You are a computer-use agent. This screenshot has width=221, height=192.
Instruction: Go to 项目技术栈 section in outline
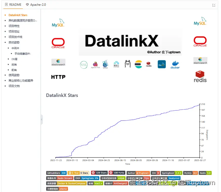[15, 37]
